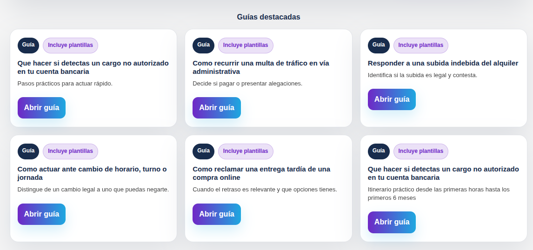The height and width of the screenshot is (250, 533).
Task: Click description 'Decide si pagar o presentar alegaciones'
Action: tap(247, 84)
